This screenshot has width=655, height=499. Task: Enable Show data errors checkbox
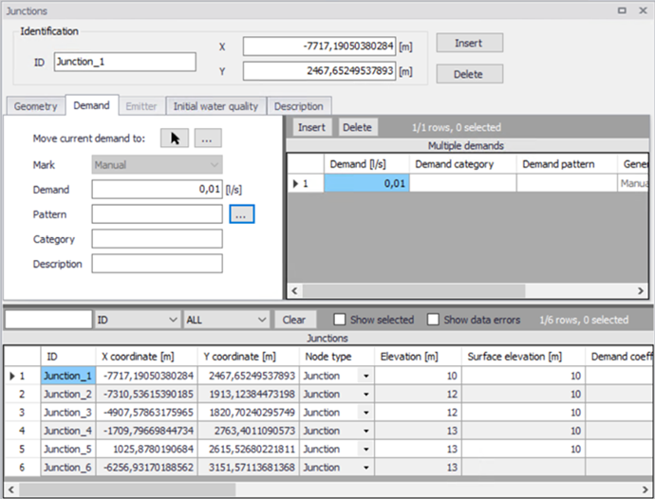click(433, 320)
